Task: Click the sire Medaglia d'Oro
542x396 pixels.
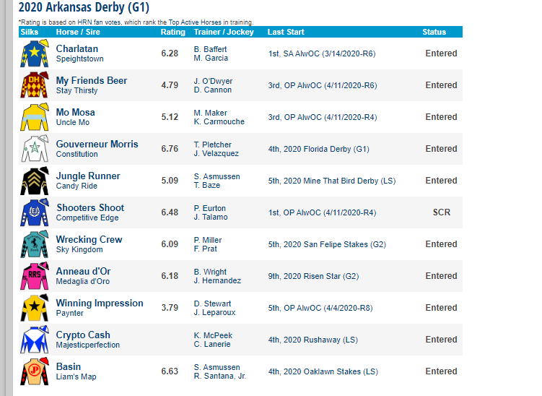Action: (82, 281)
